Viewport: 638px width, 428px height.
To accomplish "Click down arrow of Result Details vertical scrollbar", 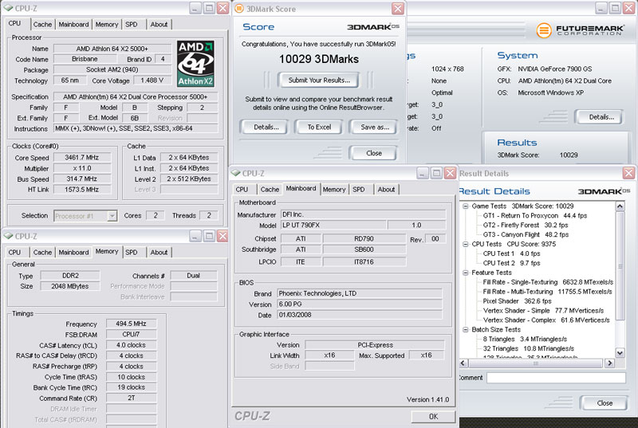I will point(620,353).
